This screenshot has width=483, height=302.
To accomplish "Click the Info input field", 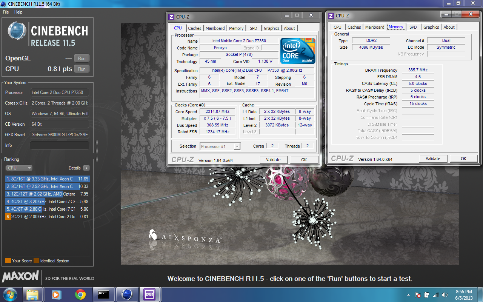I will [59, 145].
